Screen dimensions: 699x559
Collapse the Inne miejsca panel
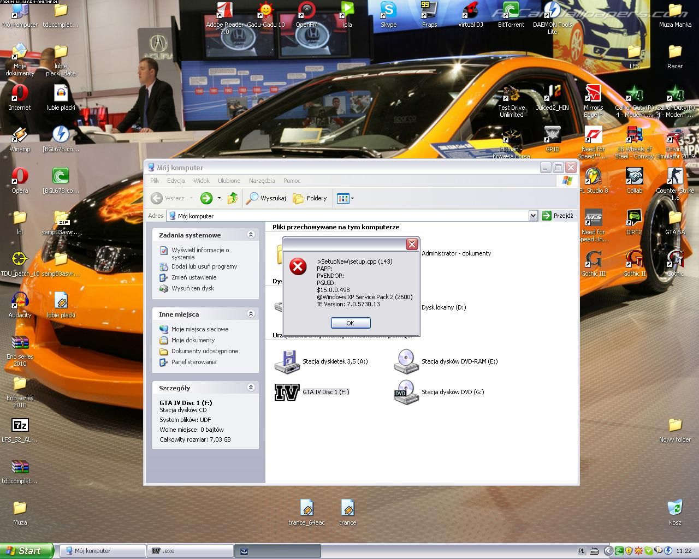[x=251, y=314]
